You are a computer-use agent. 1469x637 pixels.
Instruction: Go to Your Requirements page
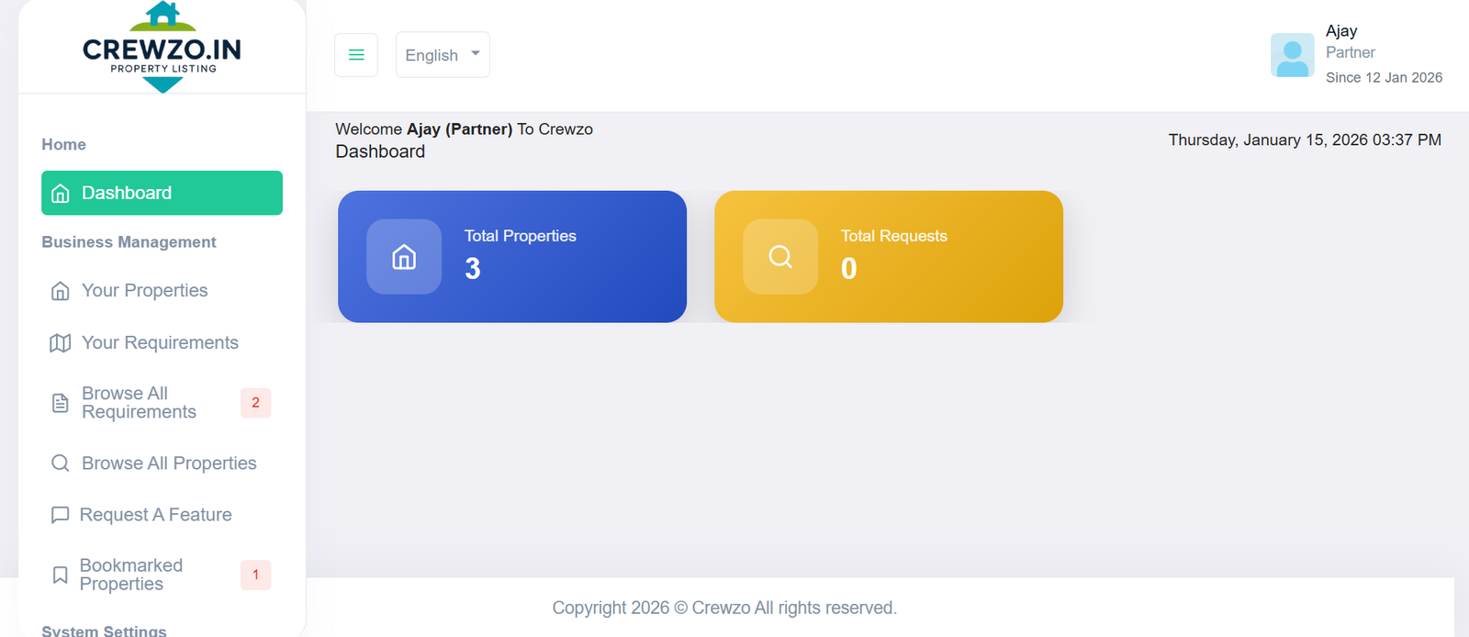(x=160, y=342)
